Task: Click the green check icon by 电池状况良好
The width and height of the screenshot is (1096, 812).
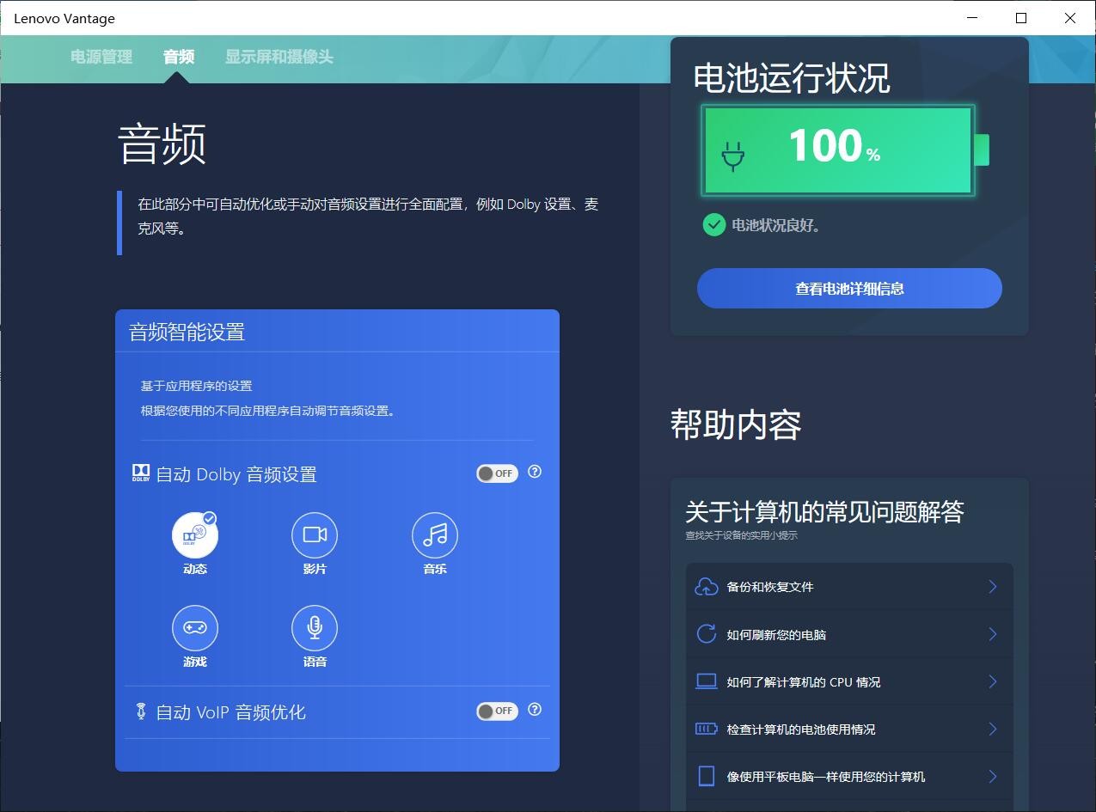Action: (x=713, y=225)
